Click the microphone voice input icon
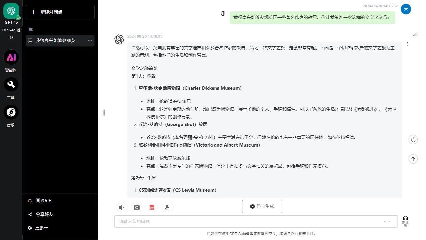This screenshot has height=240, width=426. click(167, 207)
